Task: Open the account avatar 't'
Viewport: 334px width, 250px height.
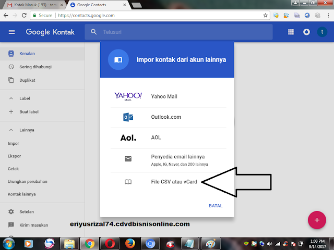Action: (322, 32)
